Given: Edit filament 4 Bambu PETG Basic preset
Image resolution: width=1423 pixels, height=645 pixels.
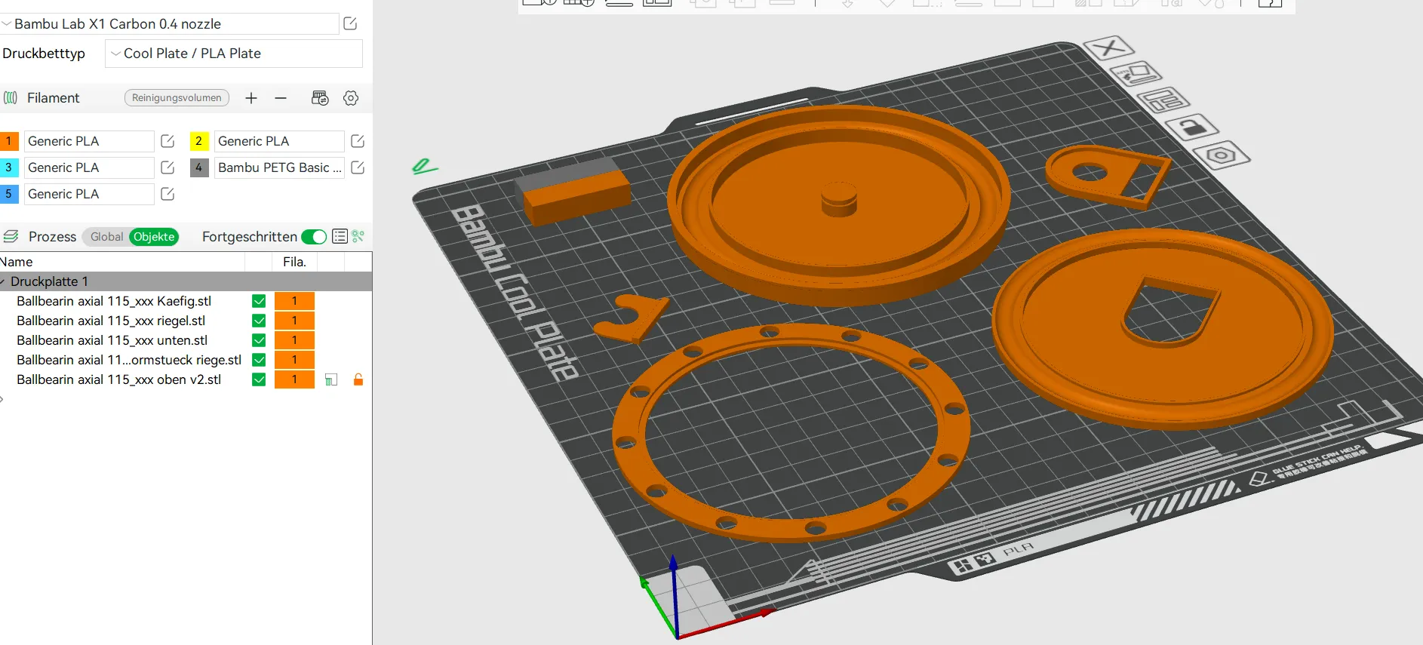Looking at the screenshot, I should pyautogui.click(x=358, y=167).
